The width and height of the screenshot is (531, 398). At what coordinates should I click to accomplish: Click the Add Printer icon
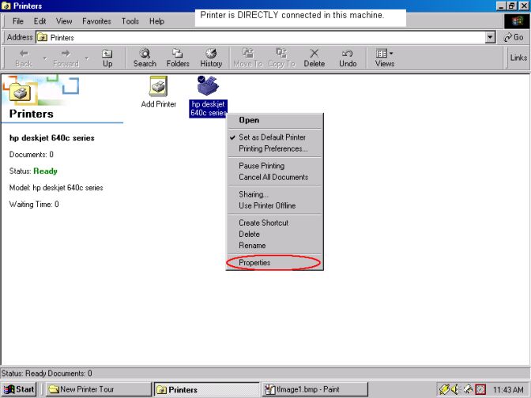(158, 87)
